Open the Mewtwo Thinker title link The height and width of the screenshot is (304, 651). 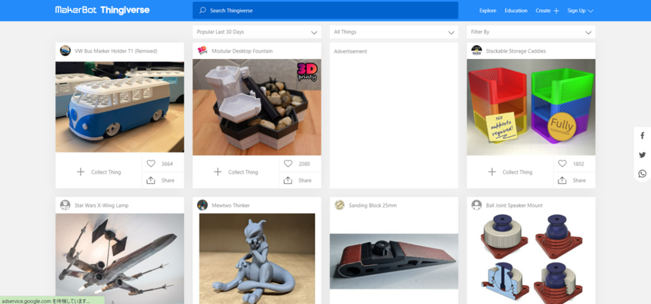[230, 205]
